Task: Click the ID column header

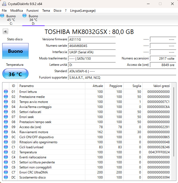Action: click(x=14, y=86)
